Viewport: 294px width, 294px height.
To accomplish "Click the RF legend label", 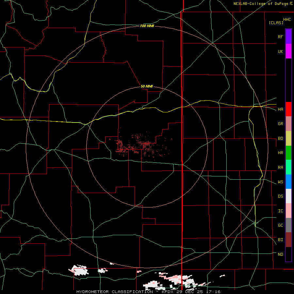I will tap(280, 37).
